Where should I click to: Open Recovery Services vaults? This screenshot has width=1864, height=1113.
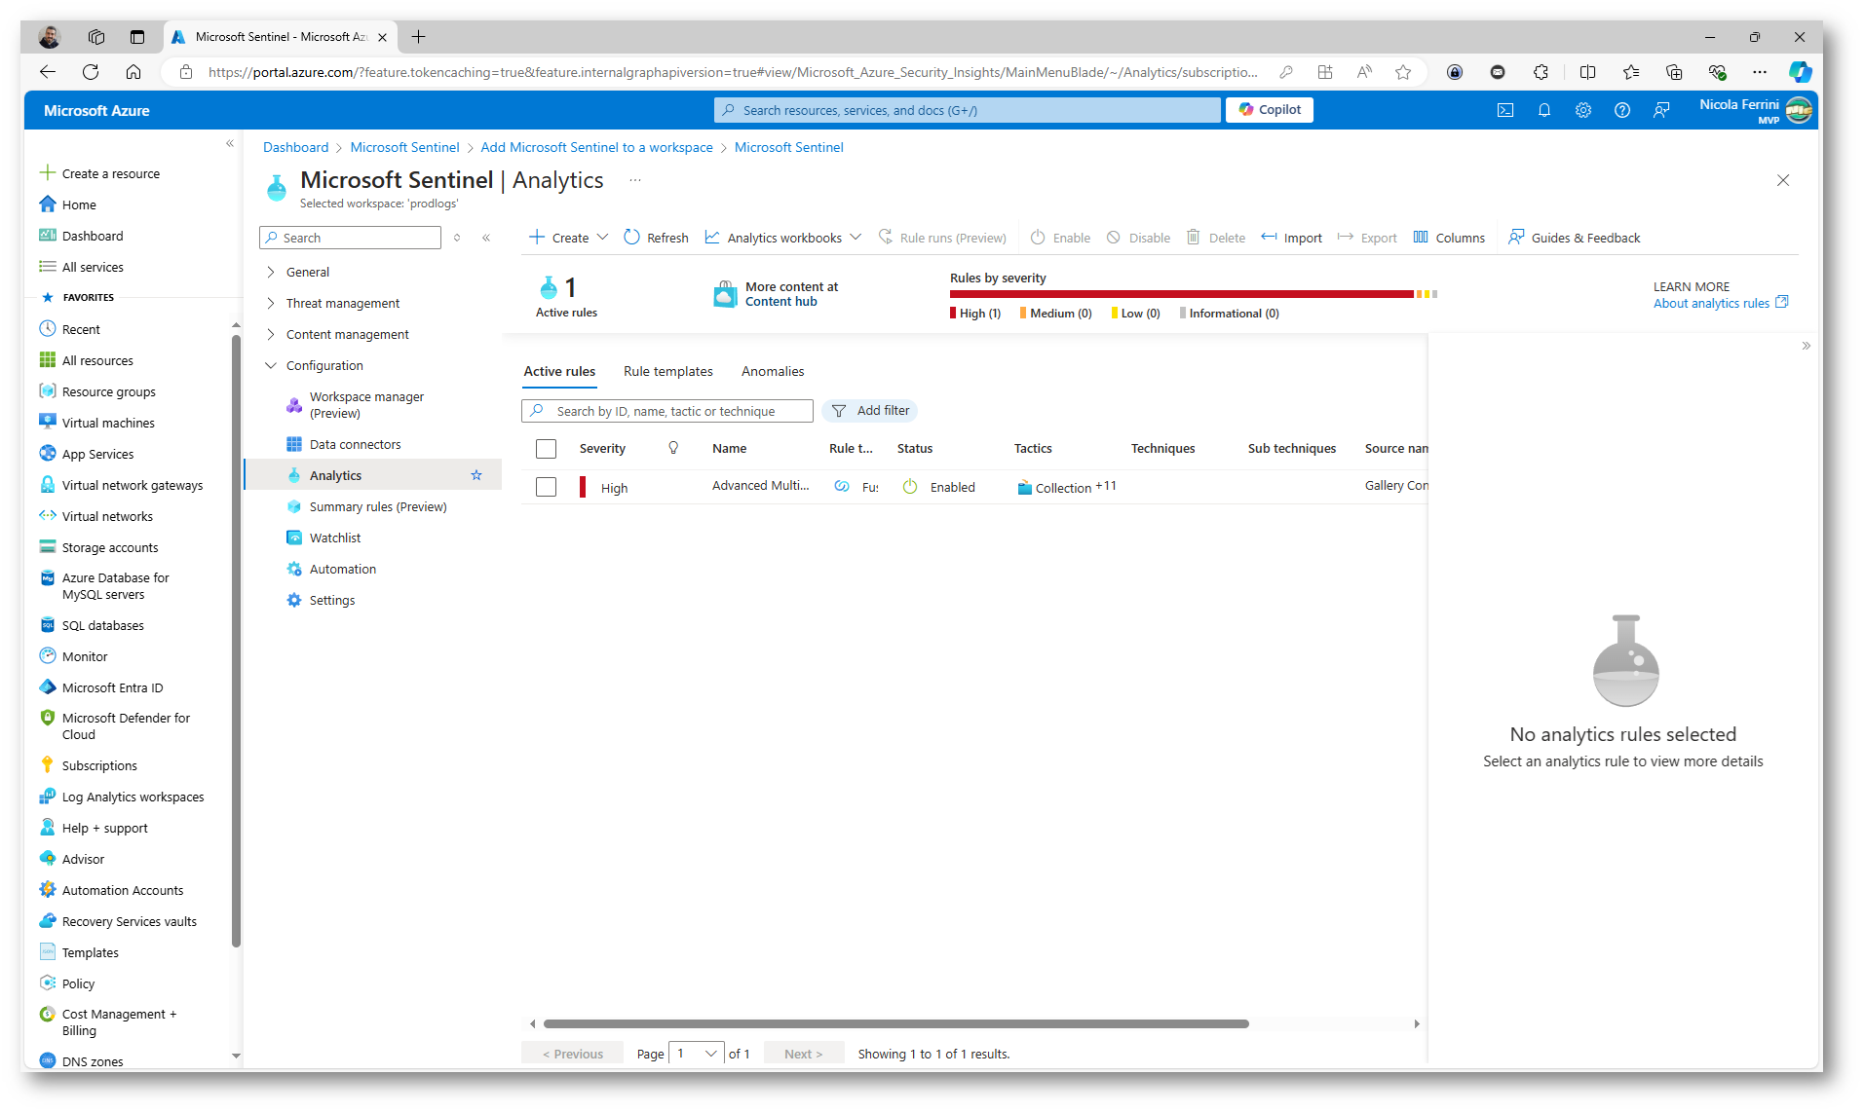129,921
